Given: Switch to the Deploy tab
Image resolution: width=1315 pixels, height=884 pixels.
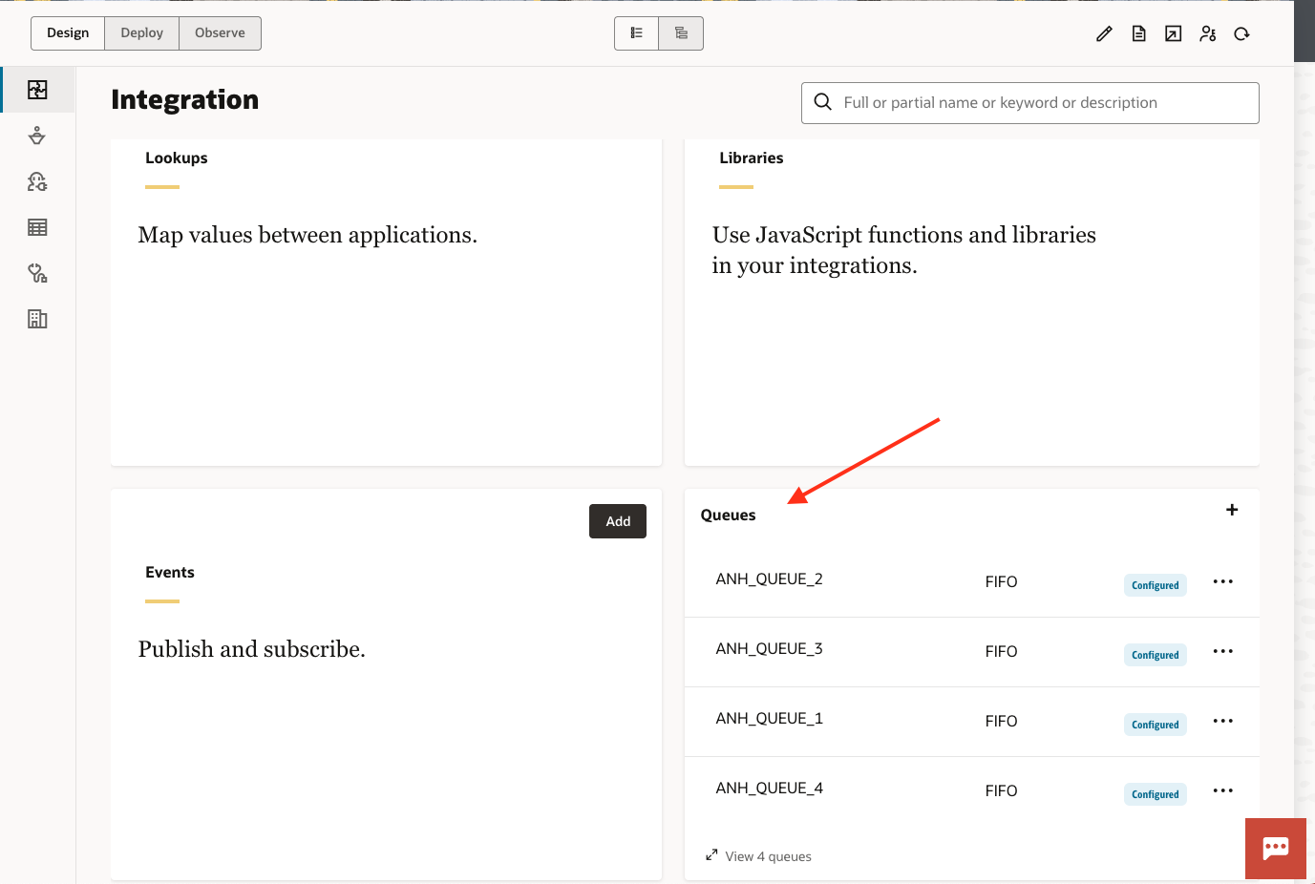Looking at the screenshot, I should click(141, 33).
